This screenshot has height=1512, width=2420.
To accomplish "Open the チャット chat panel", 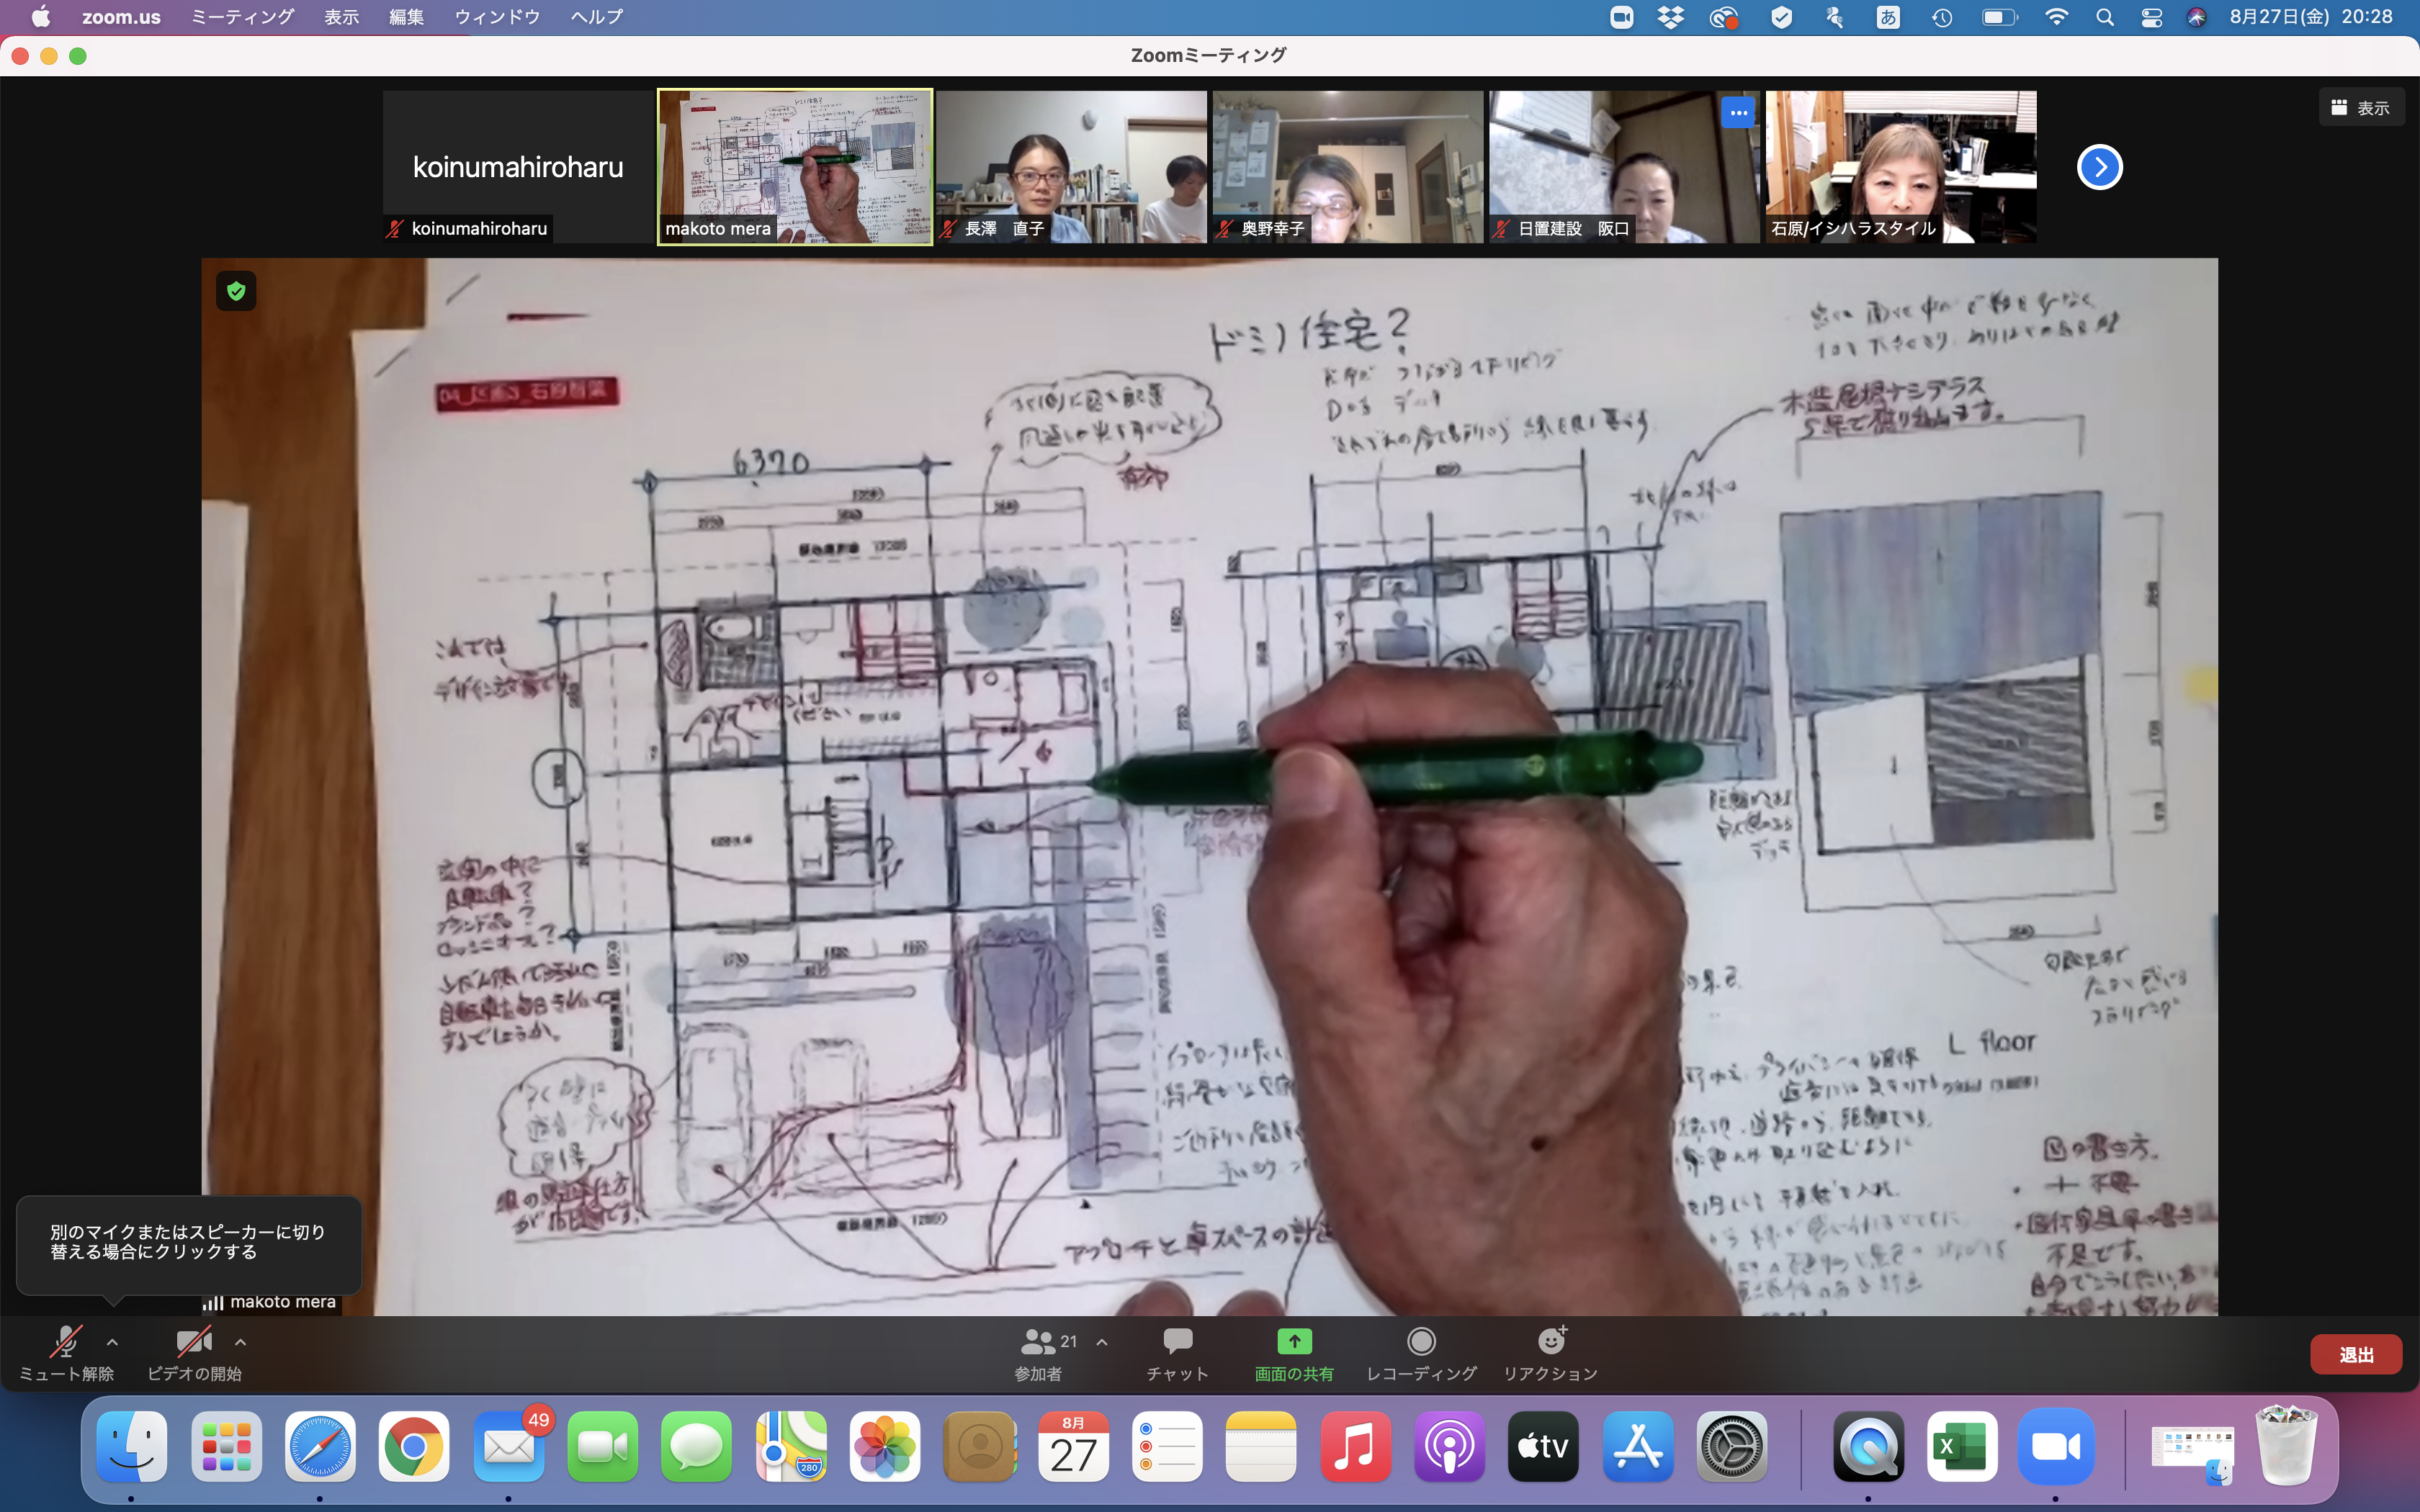I will pos(1177,1354).
